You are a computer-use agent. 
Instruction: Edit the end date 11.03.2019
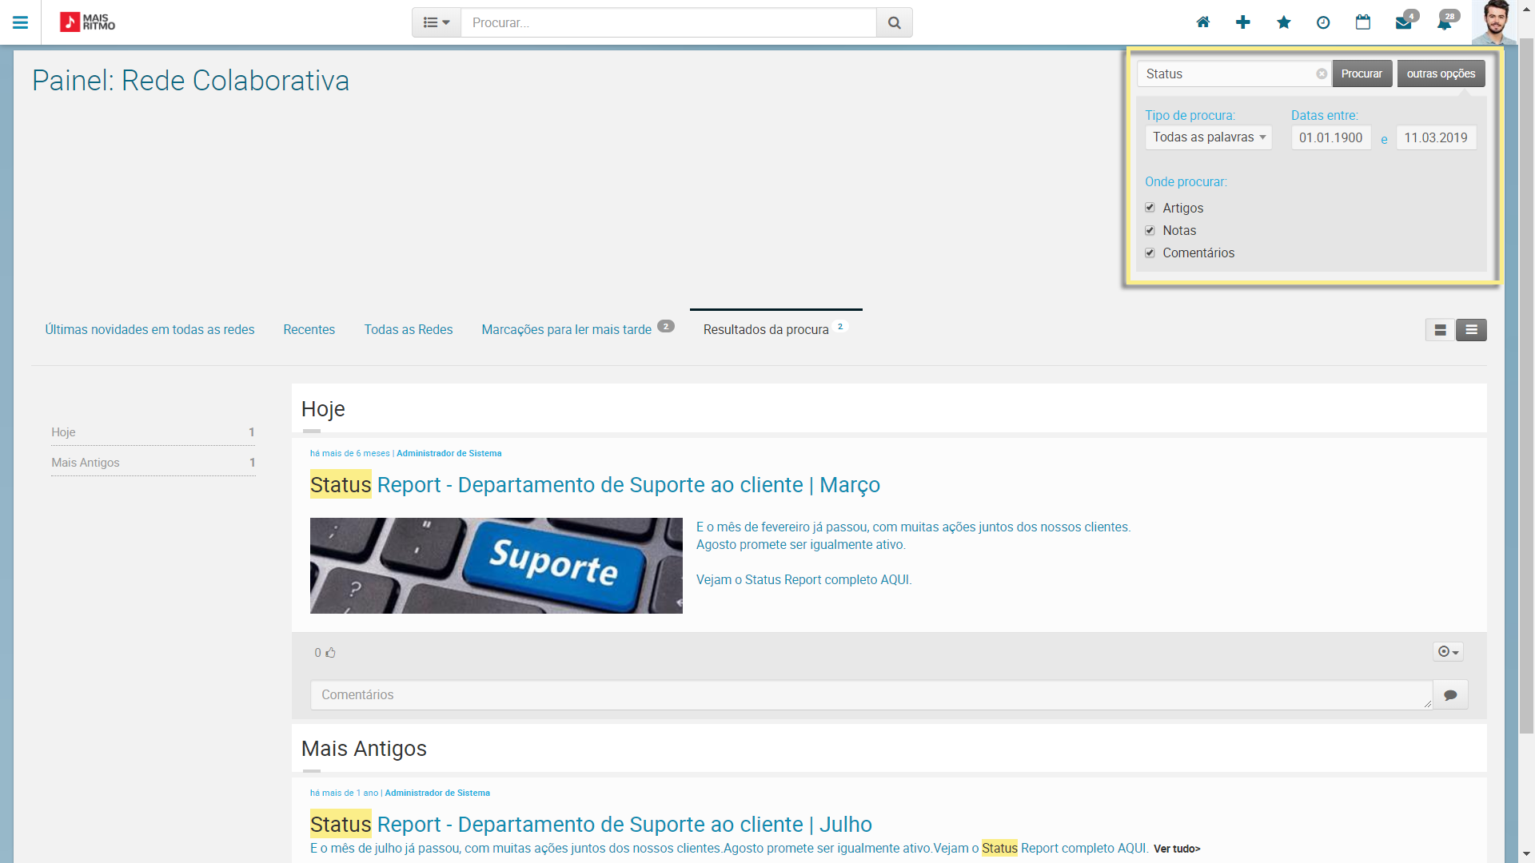coord(1436,137)
